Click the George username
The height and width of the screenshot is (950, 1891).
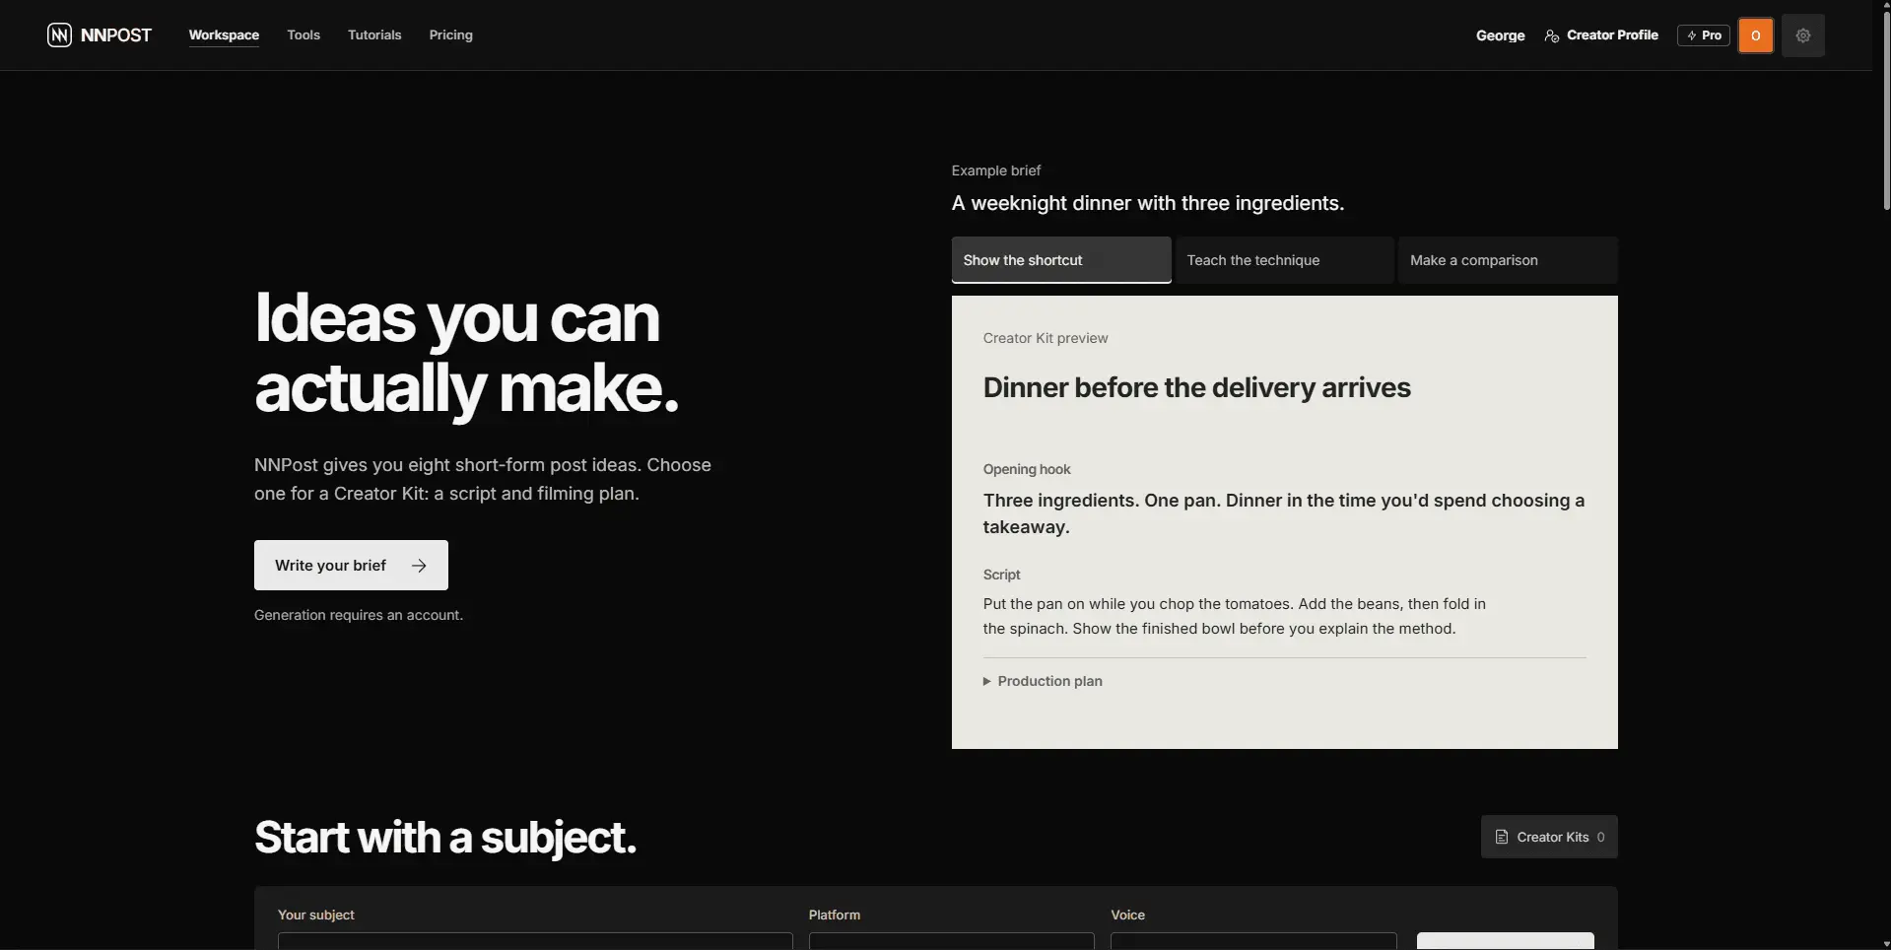[x=1500, y=35]
